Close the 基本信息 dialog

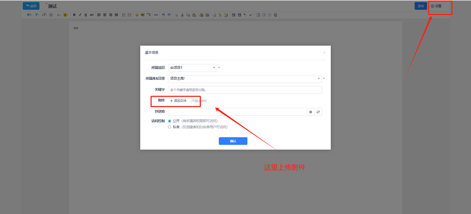point(324,53)
